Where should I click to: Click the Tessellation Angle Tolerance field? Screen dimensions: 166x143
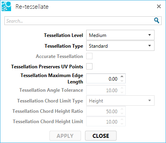(103, 90)
